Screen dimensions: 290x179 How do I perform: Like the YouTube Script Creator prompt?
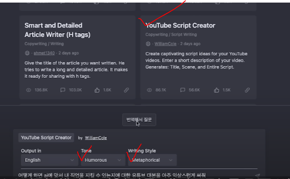coord(217,90)
